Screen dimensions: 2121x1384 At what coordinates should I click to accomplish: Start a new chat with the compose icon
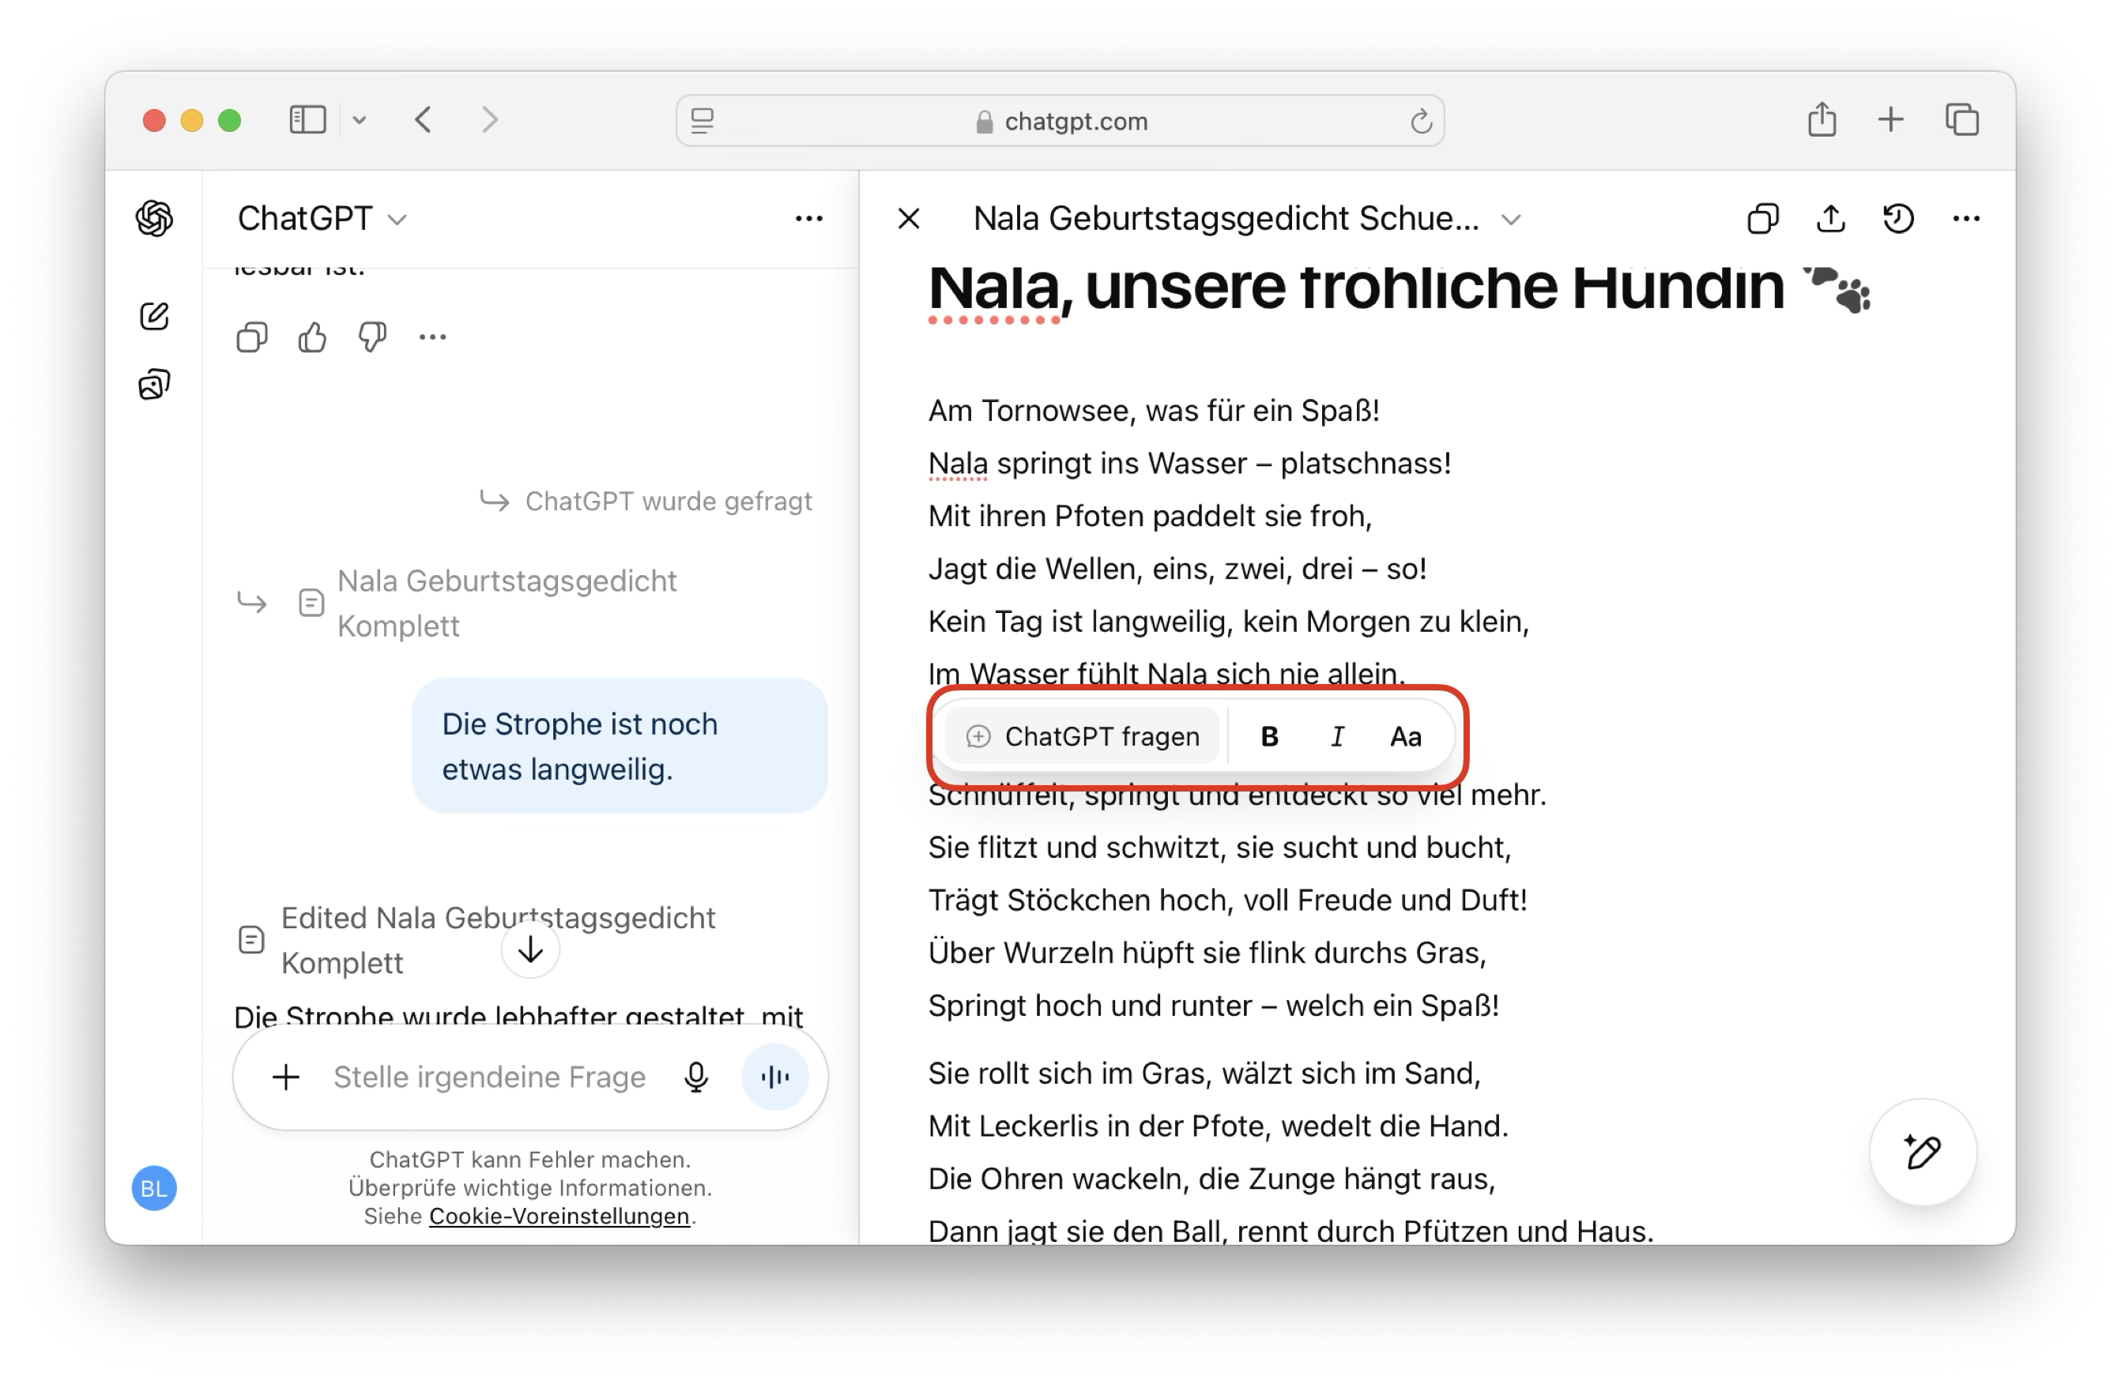154,316
